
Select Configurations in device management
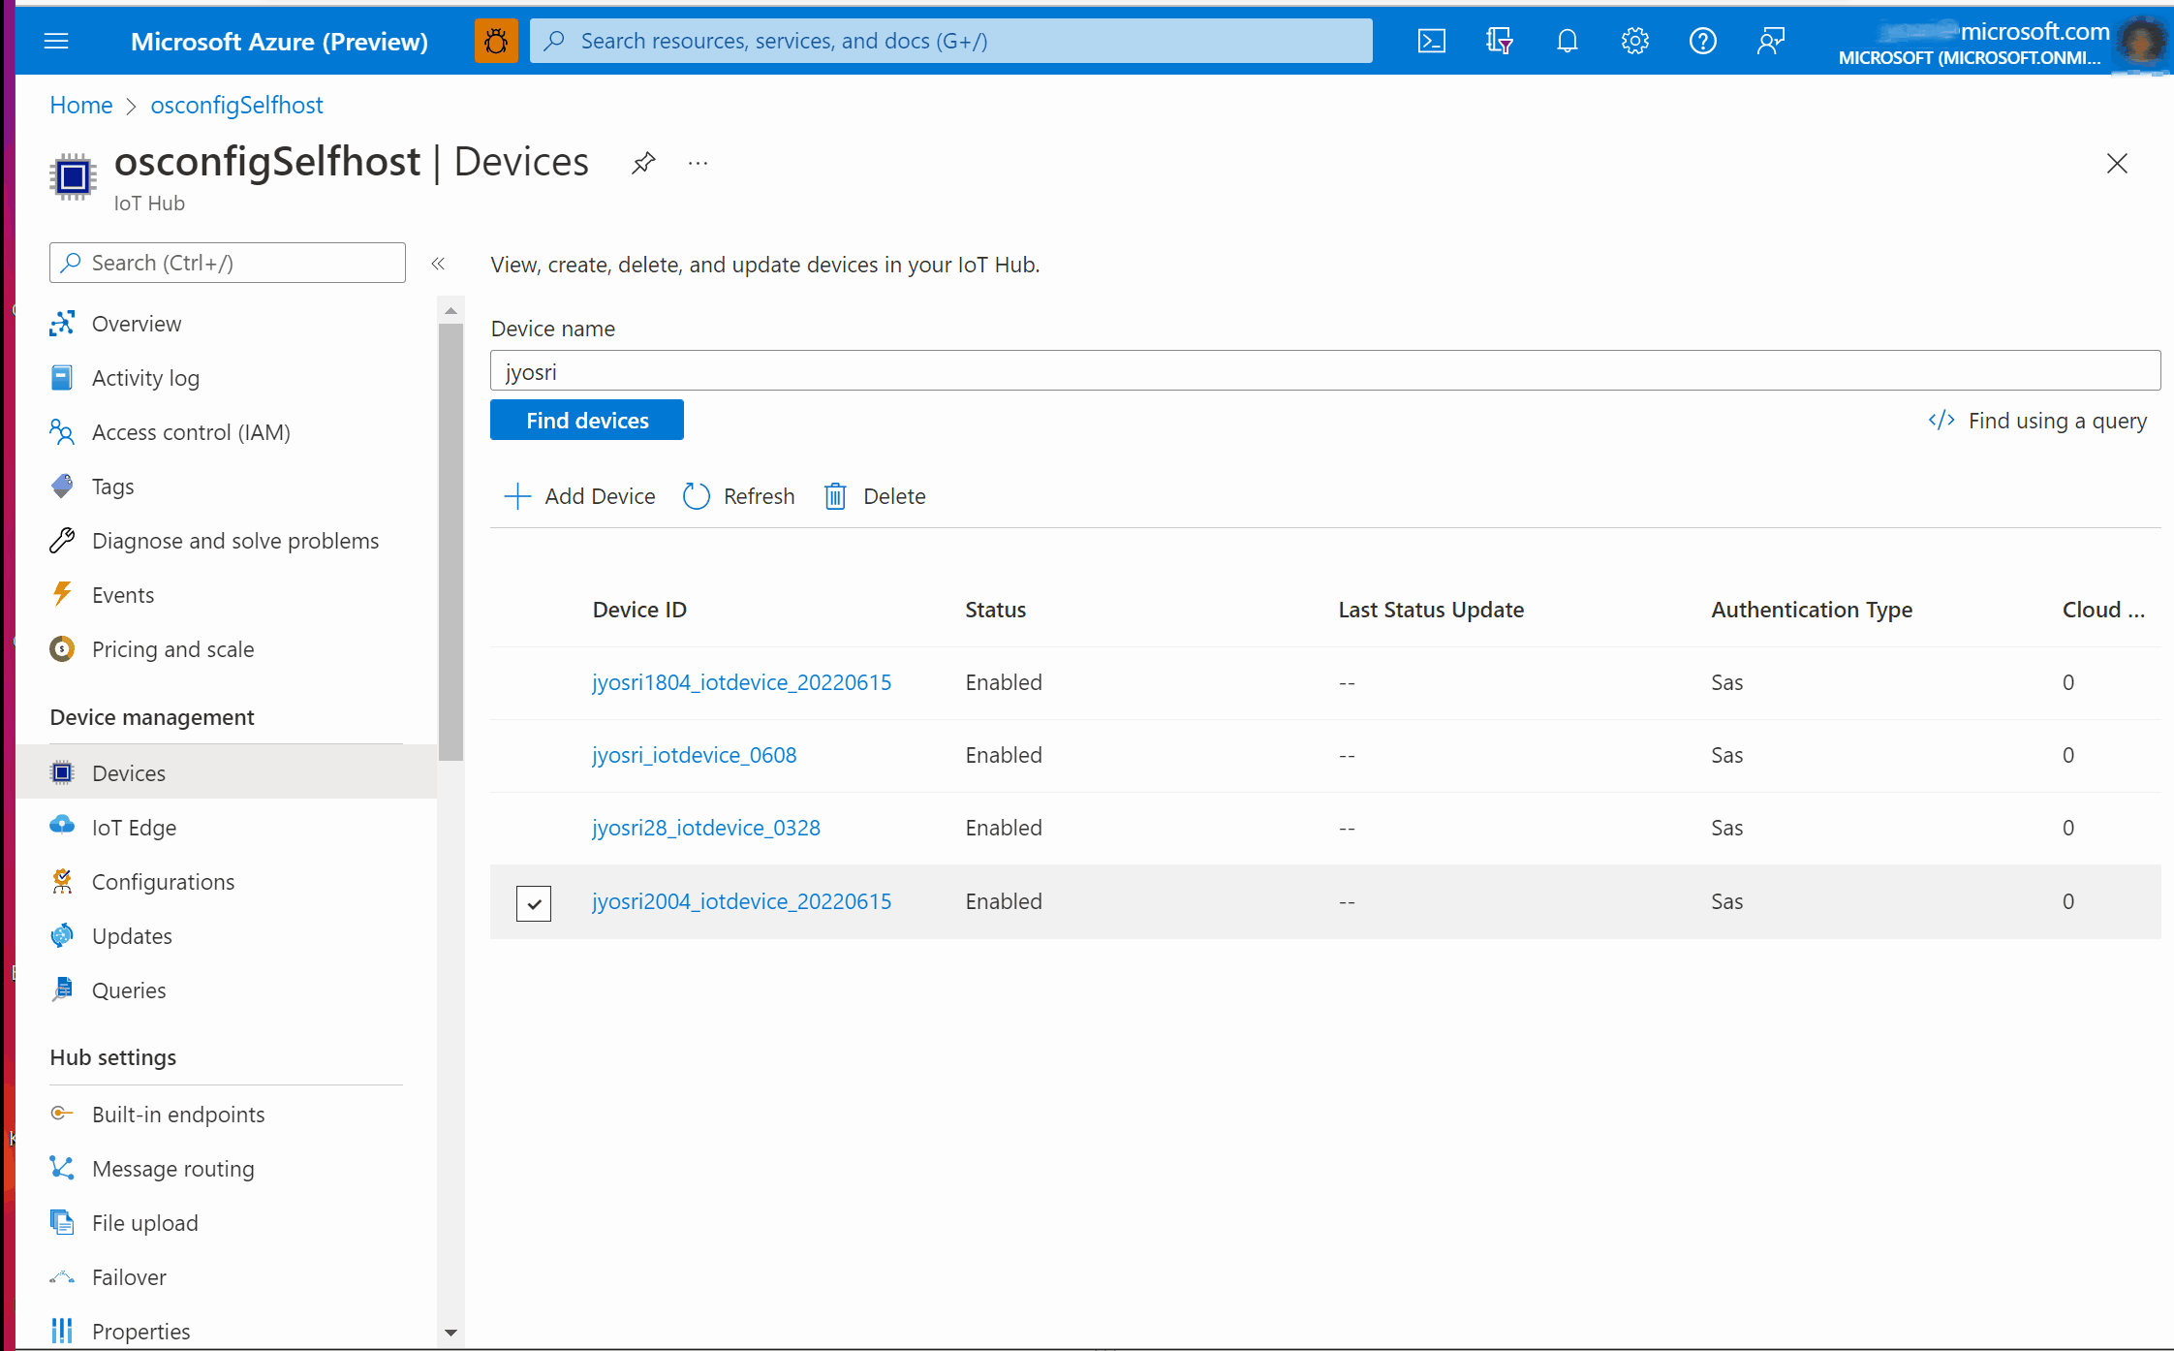coord(165,881)
